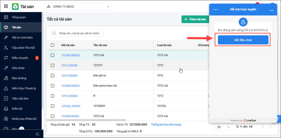Select checkbox for asset 1312.00005
Viewport: 281px width, 138px height.
coord(52,76)
